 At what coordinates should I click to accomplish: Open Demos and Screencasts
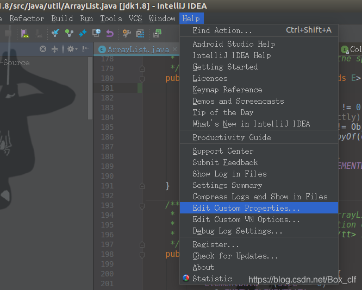coord(259,101)
